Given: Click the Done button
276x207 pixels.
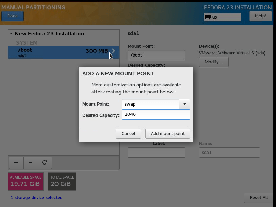Looking at the screenshot, I should click(12, 16).
